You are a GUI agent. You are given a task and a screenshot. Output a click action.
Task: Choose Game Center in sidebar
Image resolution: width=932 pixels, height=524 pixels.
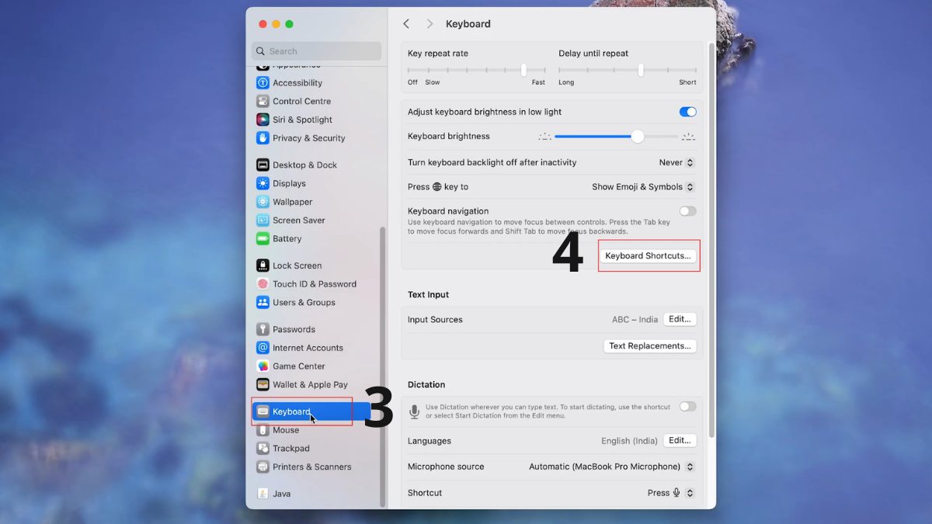299,366
